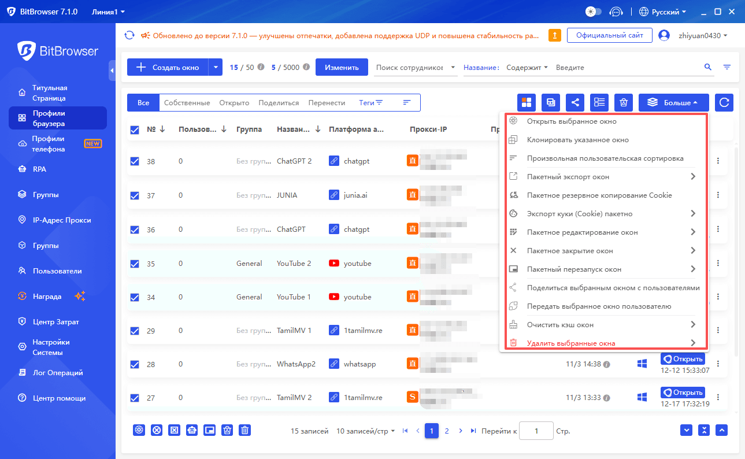Toggle the select-all checkbox in table header
This screenshot has height=459, width=745.
135,129
